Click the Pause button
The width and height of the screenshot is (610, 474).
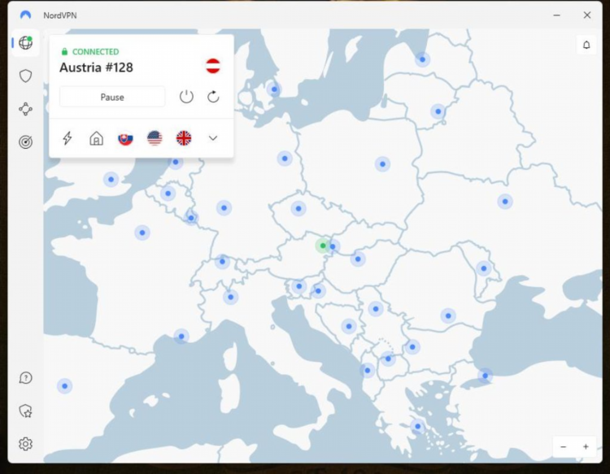[112, 97]
